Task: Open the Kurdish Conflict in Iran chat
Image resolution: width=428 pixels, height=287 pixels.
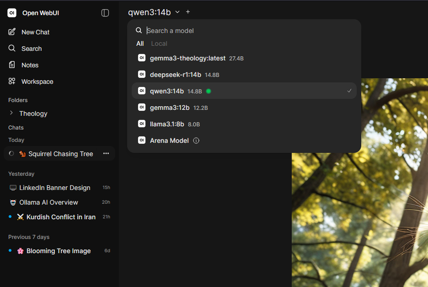Action: 59,217
